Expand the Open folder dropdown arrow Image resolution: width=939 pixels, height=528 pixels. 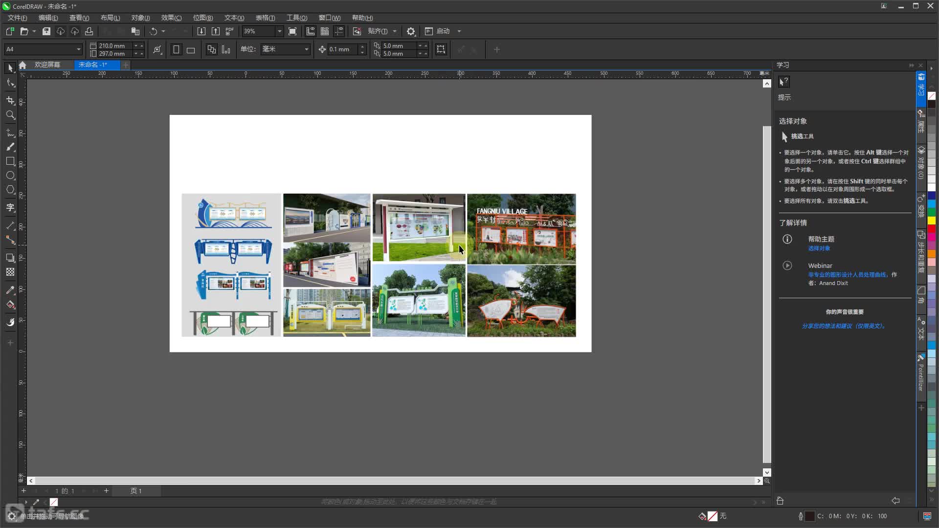coord(34,31)
